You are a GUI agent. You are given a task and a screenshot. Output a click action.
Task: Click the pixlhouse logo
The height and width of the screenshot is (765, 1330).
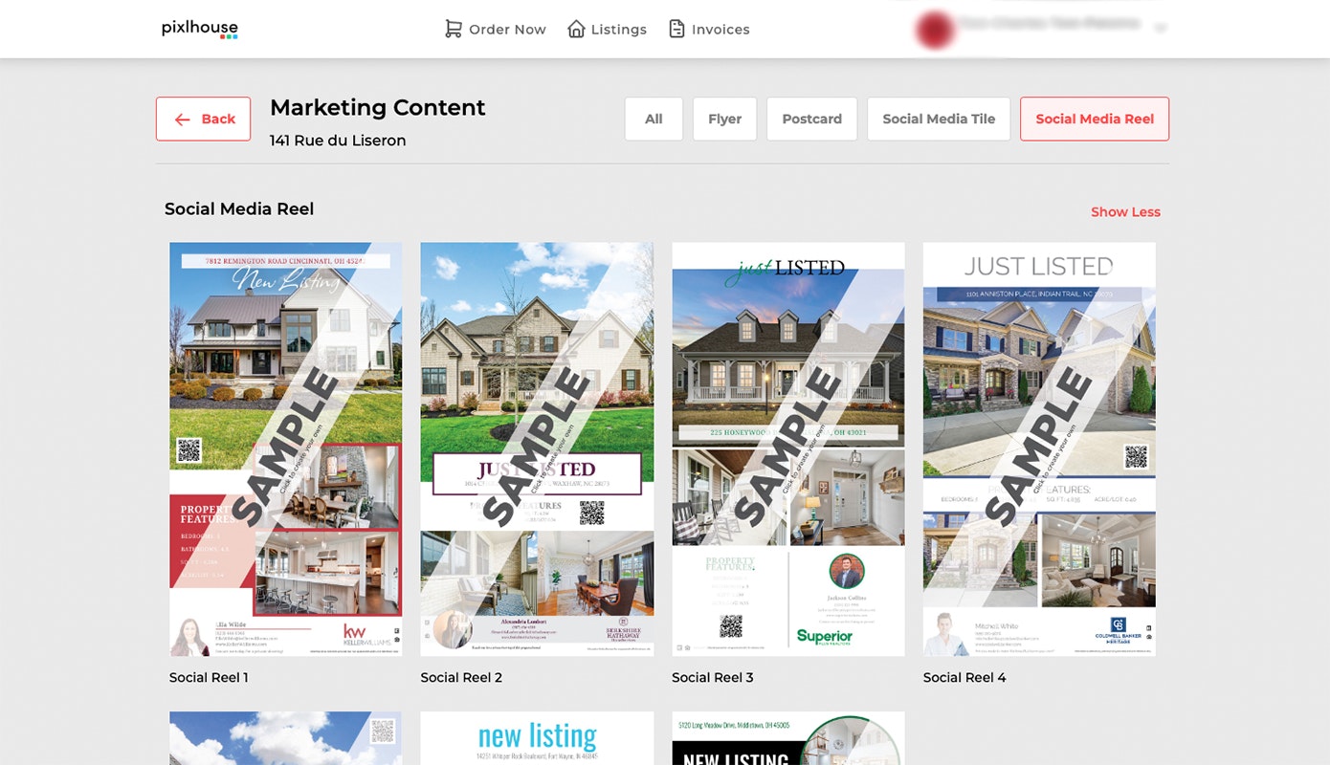199,29
